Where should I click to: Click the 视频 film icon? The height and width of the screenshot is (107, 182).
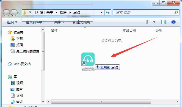tap(13, 83)
